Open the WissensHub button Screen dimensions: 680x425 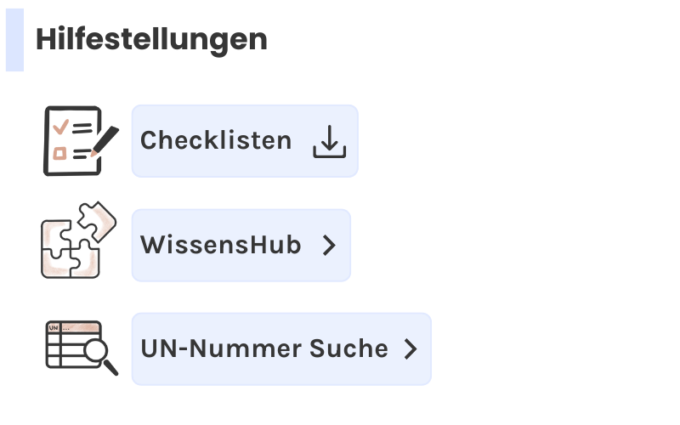click(241, 246)
